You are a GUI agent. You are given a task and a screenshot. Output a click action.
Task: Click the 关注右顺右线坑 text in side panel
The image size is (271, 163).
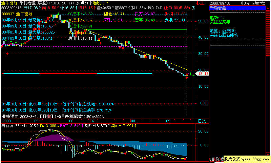click(x=224, y=35)
